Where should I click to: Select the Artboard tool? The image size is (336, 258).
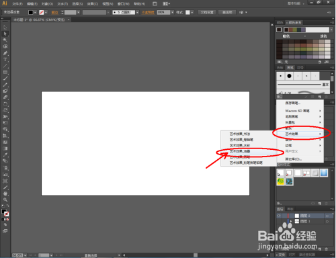[5, 181]
